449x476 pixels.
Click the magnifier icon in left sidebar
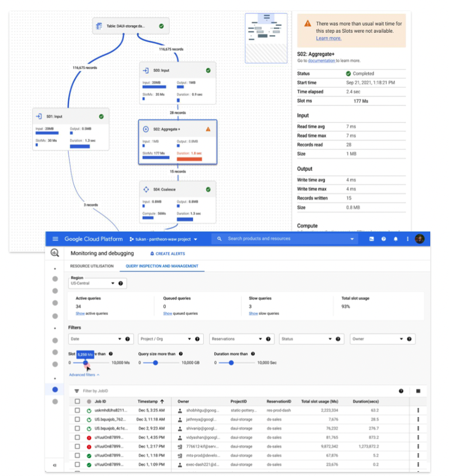(x=55, y=253)
